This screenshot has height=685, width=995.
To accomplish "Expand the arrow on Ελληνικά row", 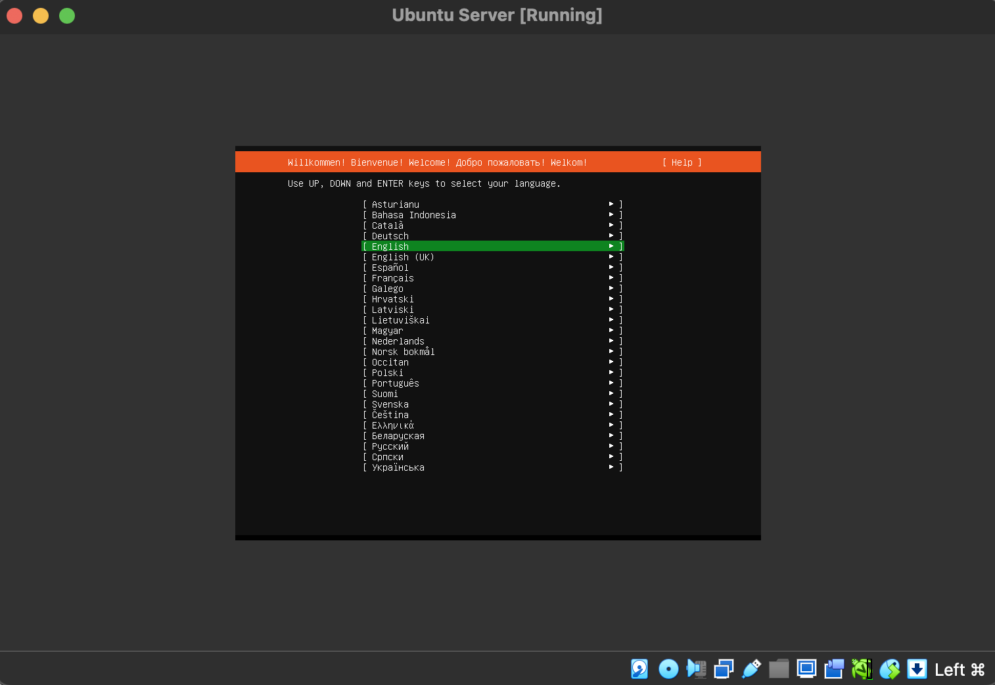I will point(611,425).
